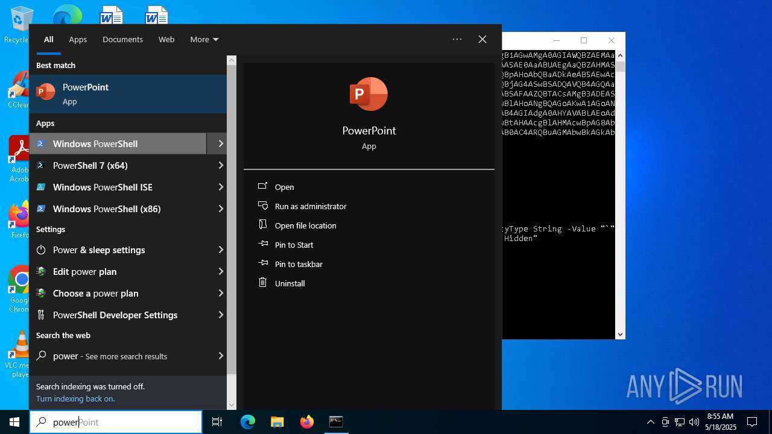Minimize the console window
772x434 pixels.
click(x=556, y=40)
